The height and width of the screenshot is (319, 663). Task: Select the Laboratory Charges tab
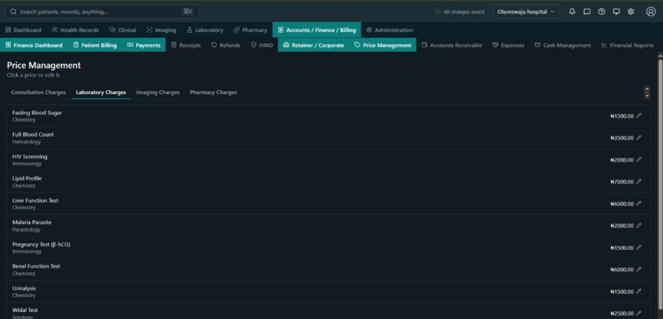[x=101, y=92]
